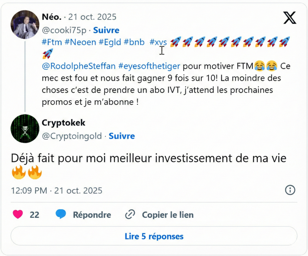Open the #xvs hashtag
308x256 pixels.
tap(158, 42)
